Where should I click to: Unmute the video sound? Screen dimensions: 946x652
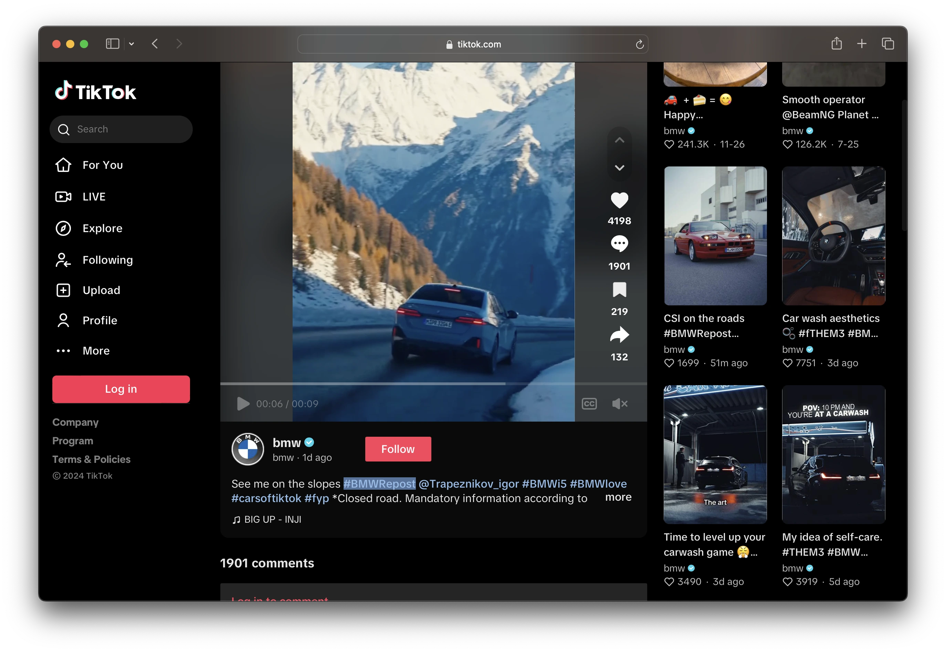coord(619,404)
